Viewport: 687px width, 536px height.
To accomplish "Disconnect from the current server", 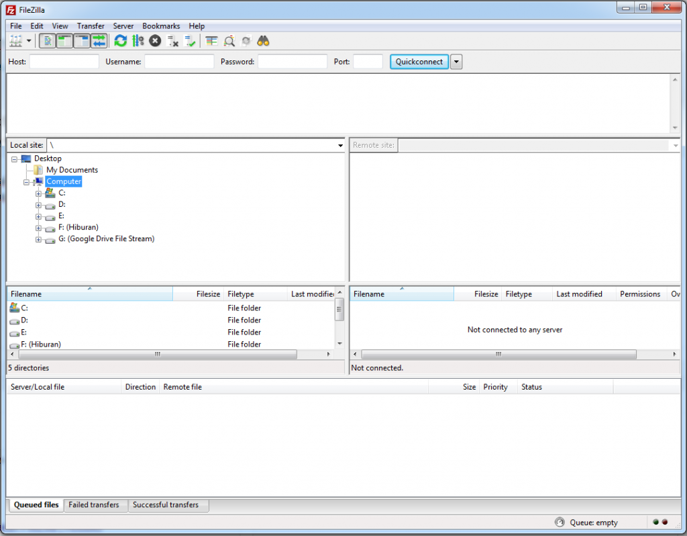I will 172,41.
